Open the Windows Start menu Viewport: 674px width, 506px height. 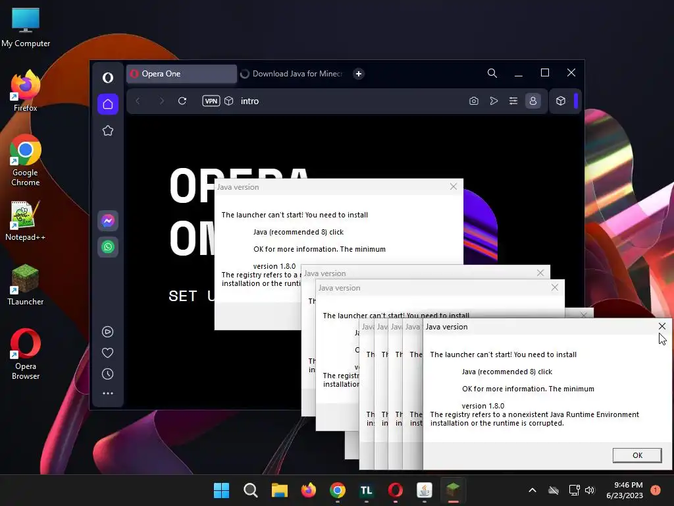(x=221, y=490)
